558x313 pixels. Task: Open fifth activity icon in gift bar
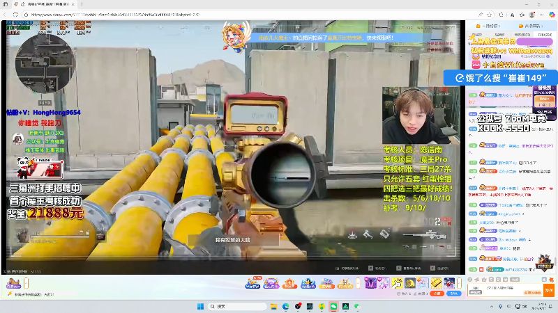(x=326, y=283)
